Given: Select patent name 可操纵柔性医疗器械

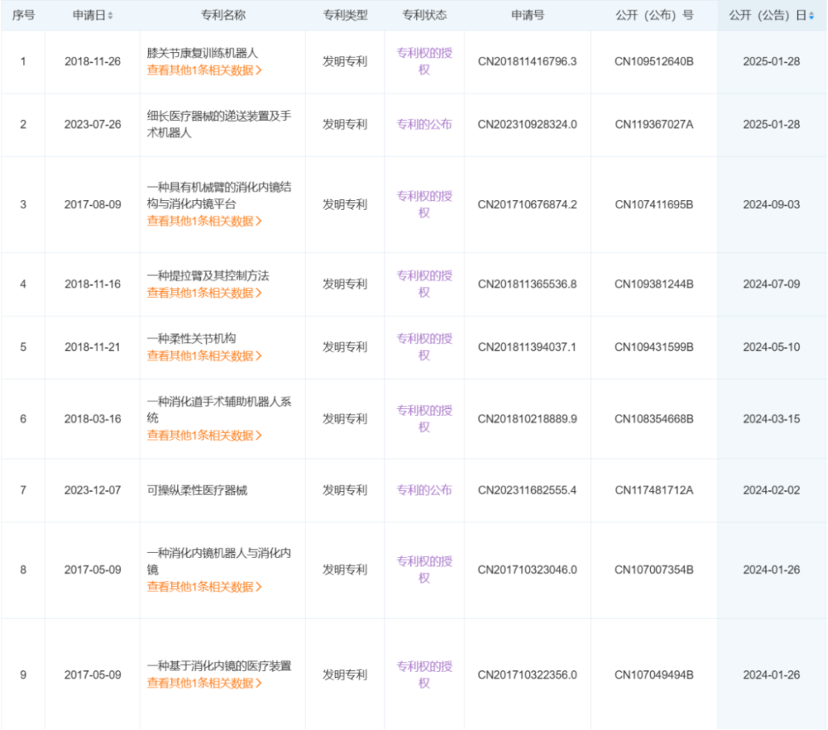Looking at the screenshot, I should point(197,490).
